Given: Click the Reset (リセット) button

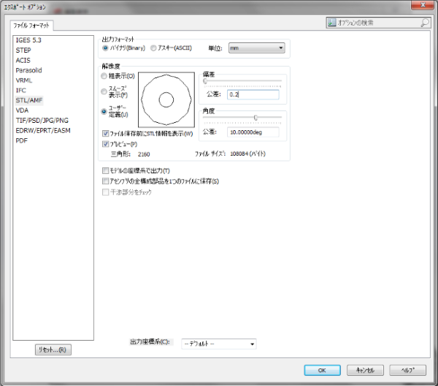Looking at the screenshot, I should 53,349.
